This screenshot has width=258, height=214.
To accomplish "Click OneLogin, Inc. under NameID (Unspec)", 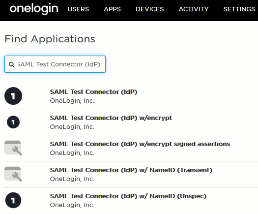I will pyautogui.click(x=72, y=205).
